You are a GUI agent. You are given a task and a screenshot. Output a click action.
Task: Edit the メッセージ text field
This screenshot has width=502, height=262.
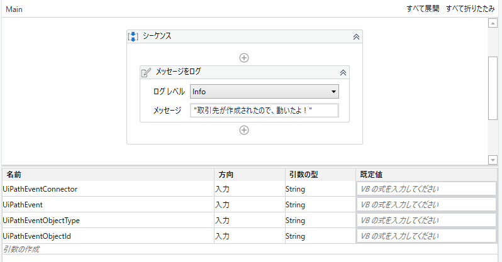coord(264,111)
